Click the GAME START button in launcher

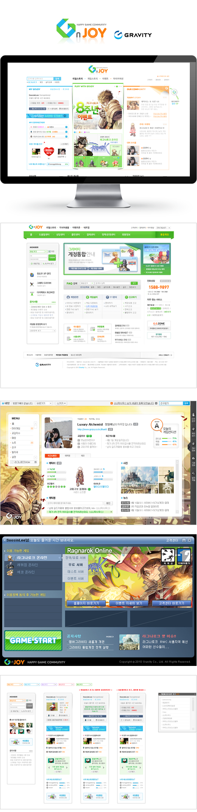click(33, 640)
